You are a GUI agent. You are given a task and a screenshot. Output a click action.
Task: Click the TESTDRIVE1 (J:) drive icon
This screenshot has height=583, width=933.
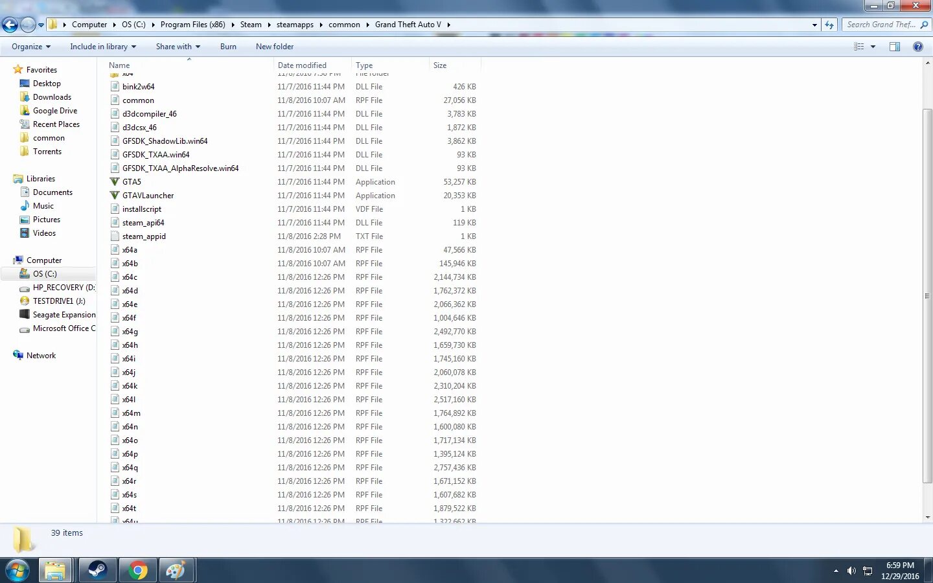pyautogui.click(x=25, y=301)
